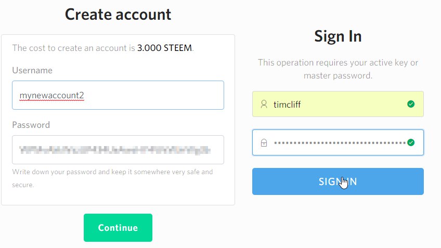Image resolution: width=441 pixels, height=248 pixels.
Task: Click green checkmark in sign-in password field
Action: (x=411, y=142)
